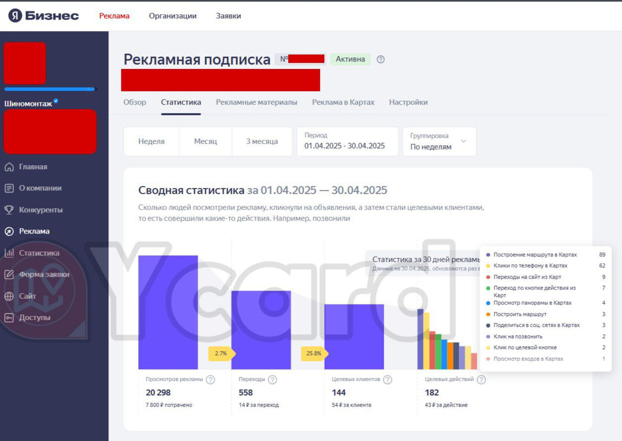Switch to the Настройки tab
Viewport: 622px width, 441px height.
(x=409, y=103)
